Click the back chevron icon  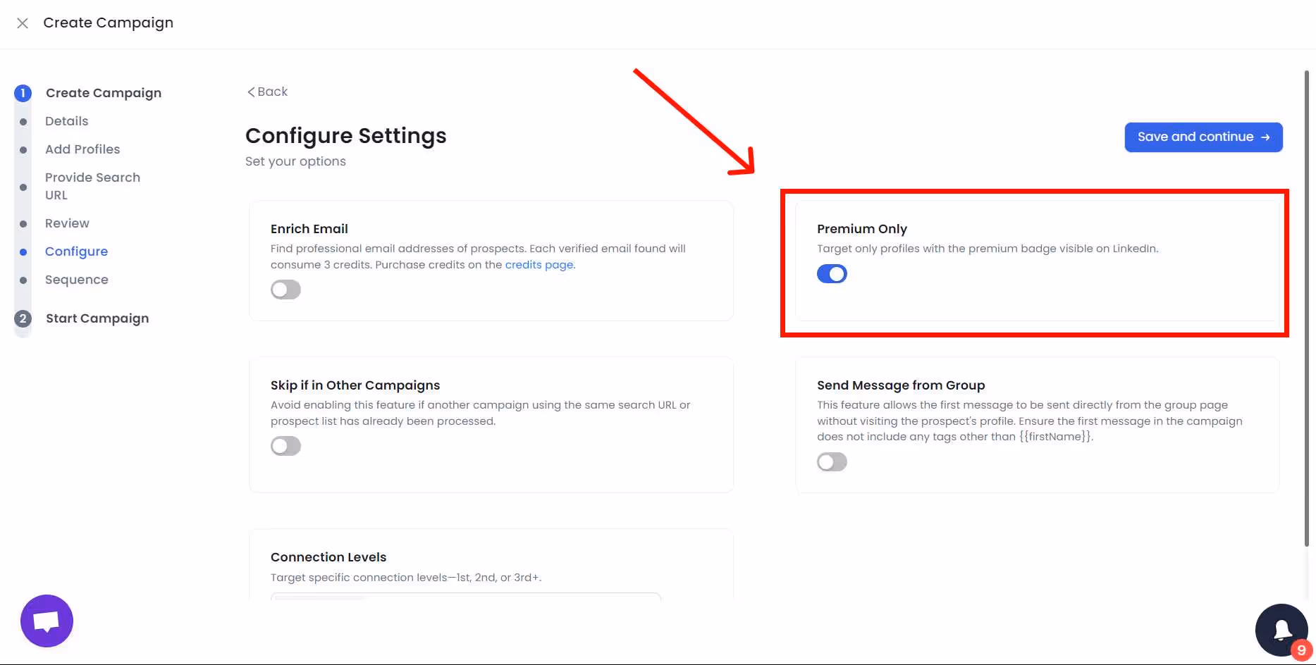click(251, 92)
